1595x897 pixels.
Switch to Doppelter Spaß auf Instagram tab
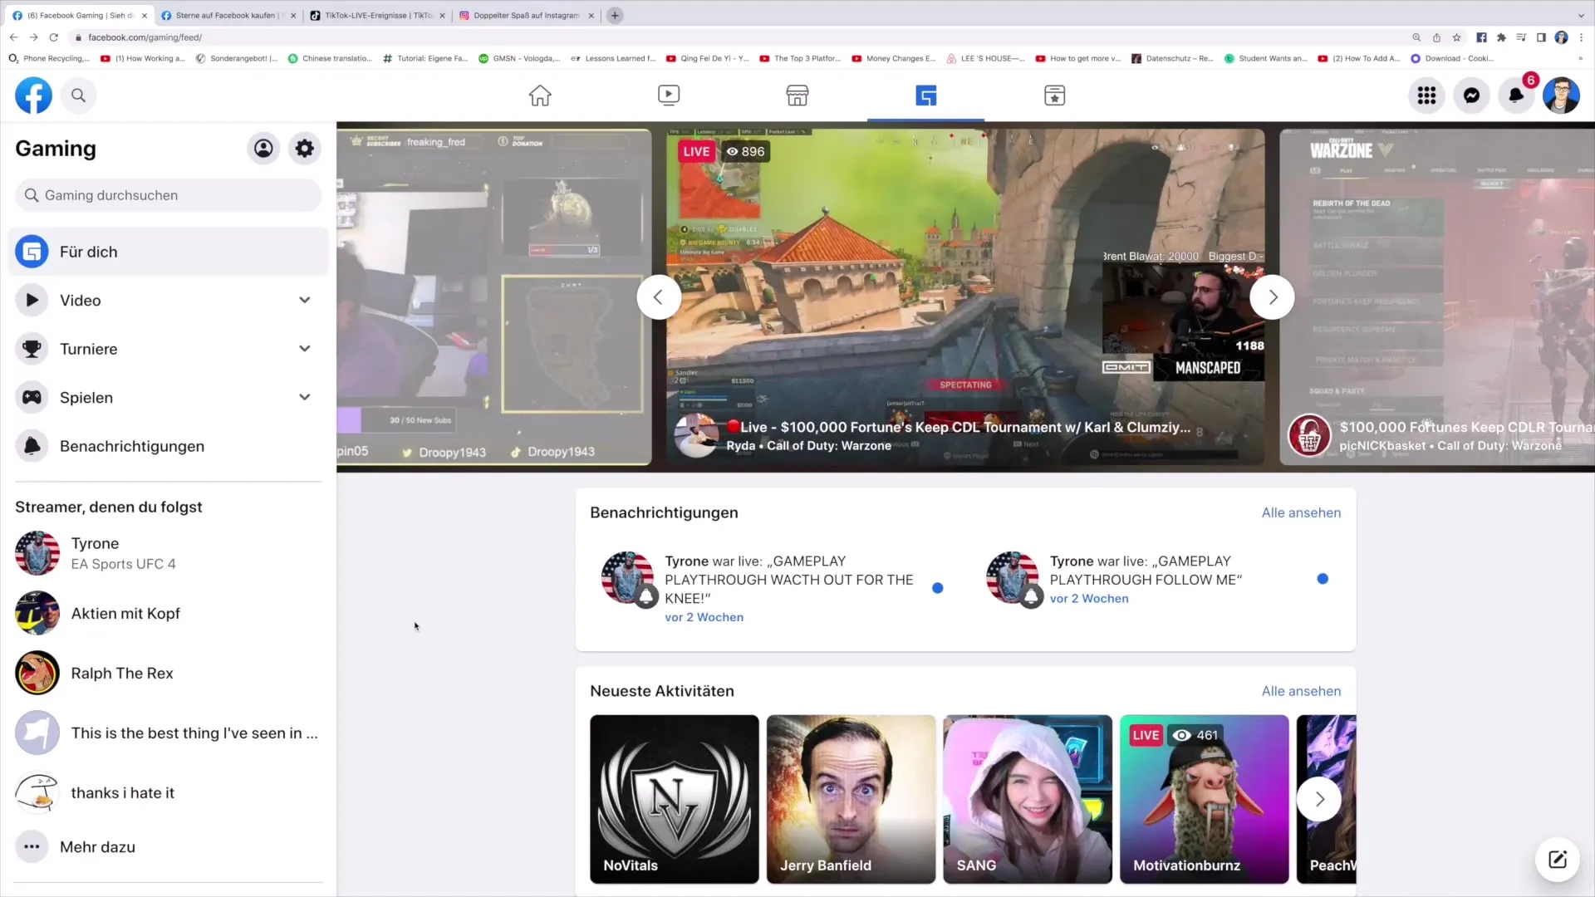point(525,15)
